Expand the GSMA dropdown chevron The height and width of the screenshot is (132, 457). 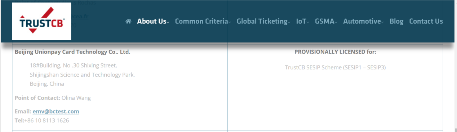coord(336,22)
